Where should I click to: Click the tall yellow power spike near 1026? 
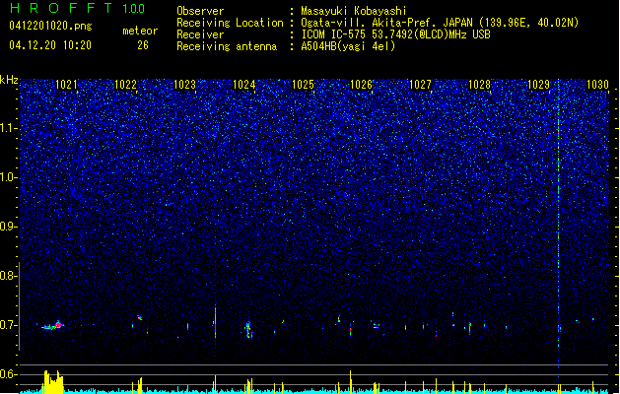click(350, 382)
